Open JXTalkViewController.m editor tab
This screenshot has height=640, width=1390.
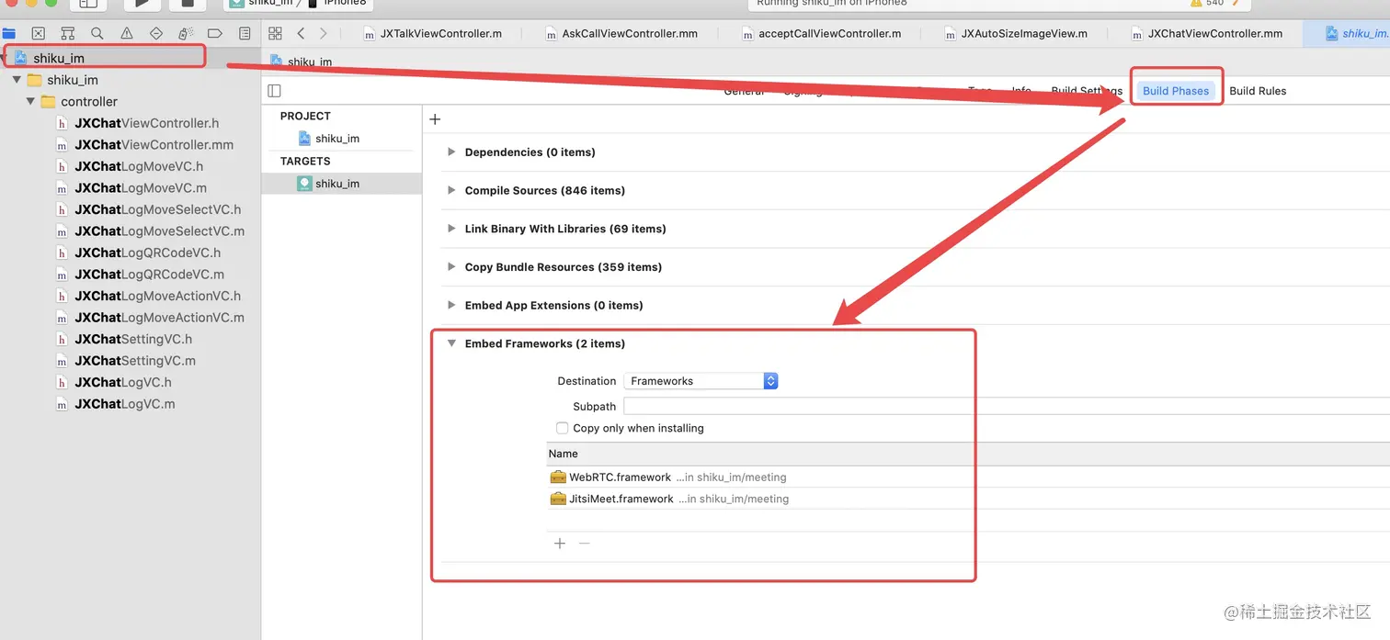433,33
